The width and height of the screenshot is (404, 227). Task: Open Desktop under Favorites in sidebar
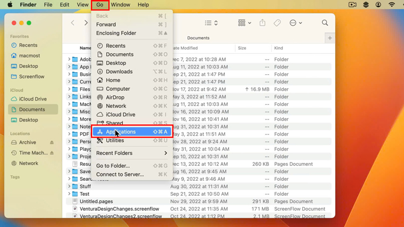tap(33, 66)
